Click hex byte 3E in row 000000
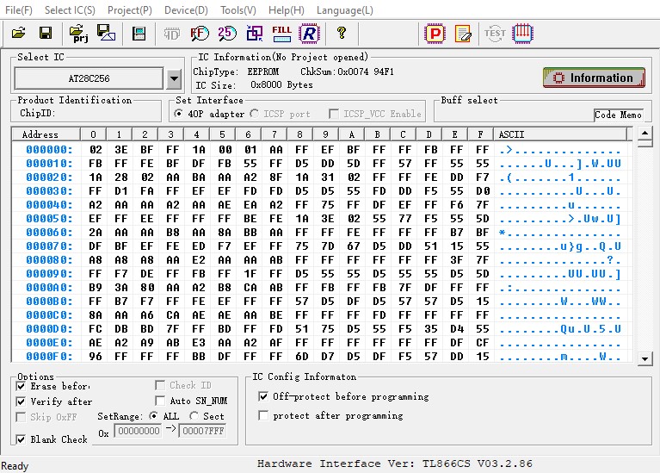 point(121,150)
